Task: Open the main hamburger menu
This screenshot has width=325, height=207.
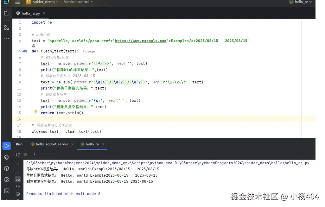Action: pos(17,2)
